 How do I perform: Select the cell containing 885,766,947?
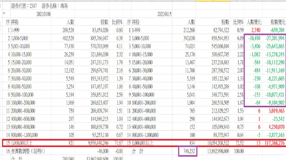pyautogui.click(x=99, y=38)
